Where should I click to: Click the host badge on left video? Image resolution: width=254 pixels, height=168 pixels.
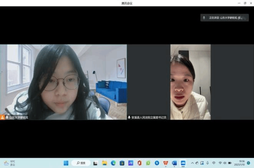click(2, 117)
